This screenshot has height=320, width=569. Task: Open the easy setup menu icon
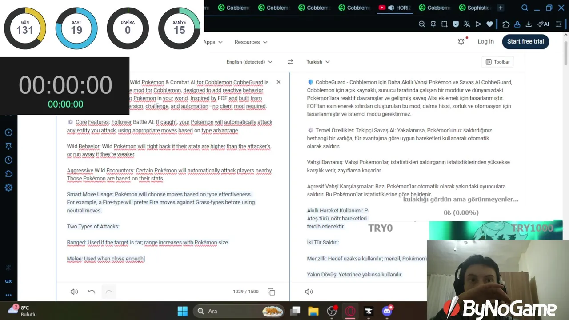click(559, 24)
